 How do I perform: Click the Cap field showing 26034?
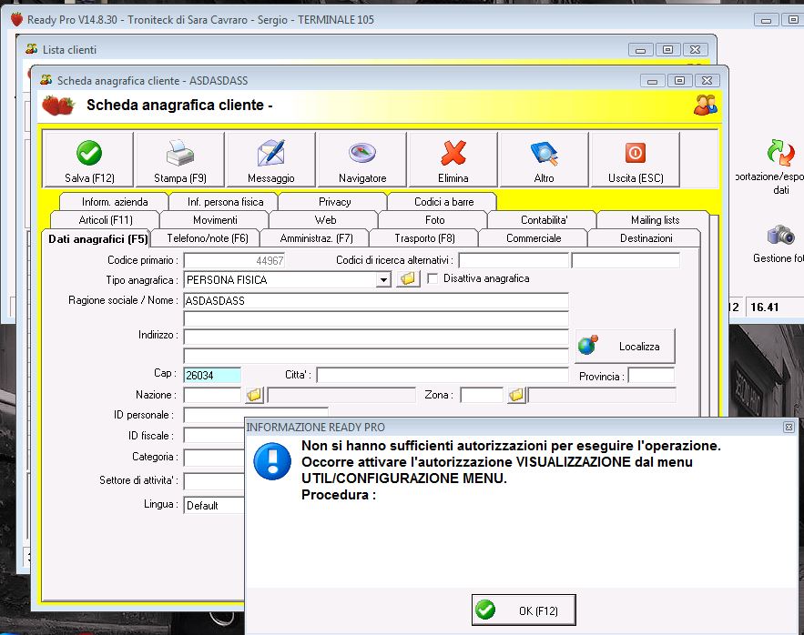pyautogui.click(x=212, y=375)
